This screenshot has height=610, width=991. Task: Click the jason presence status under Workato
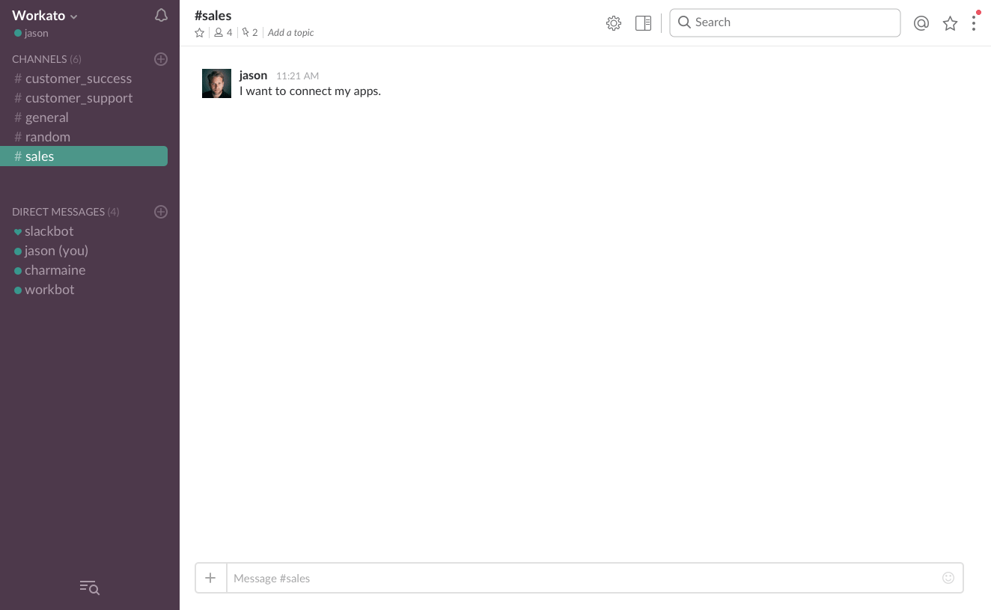31,34
